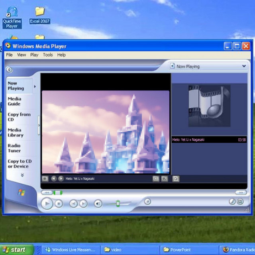Switch to Pandora Radio taskbar button

(x=237, y=250)
